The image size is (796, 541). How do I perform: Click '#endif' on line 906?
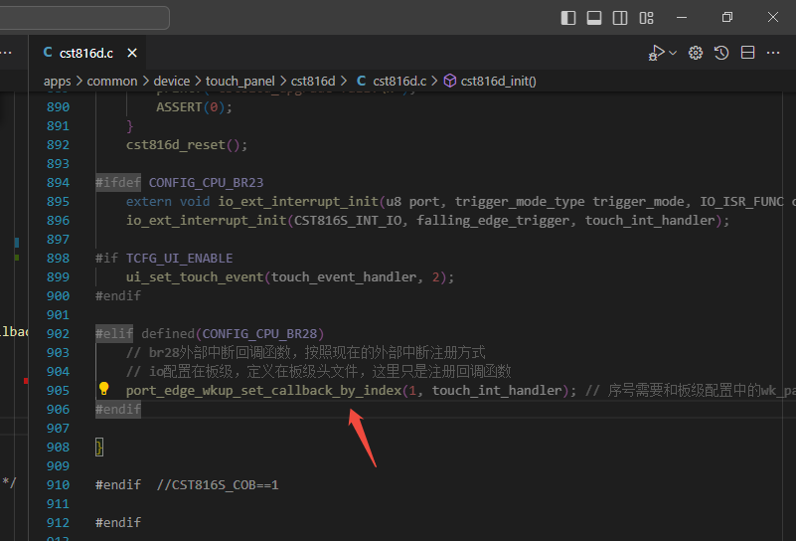tap(118, 410)
